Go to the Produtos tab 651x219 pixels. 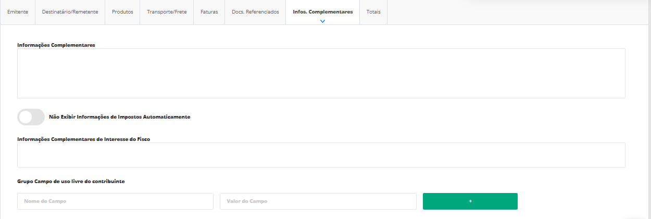[x=122, y=12]
